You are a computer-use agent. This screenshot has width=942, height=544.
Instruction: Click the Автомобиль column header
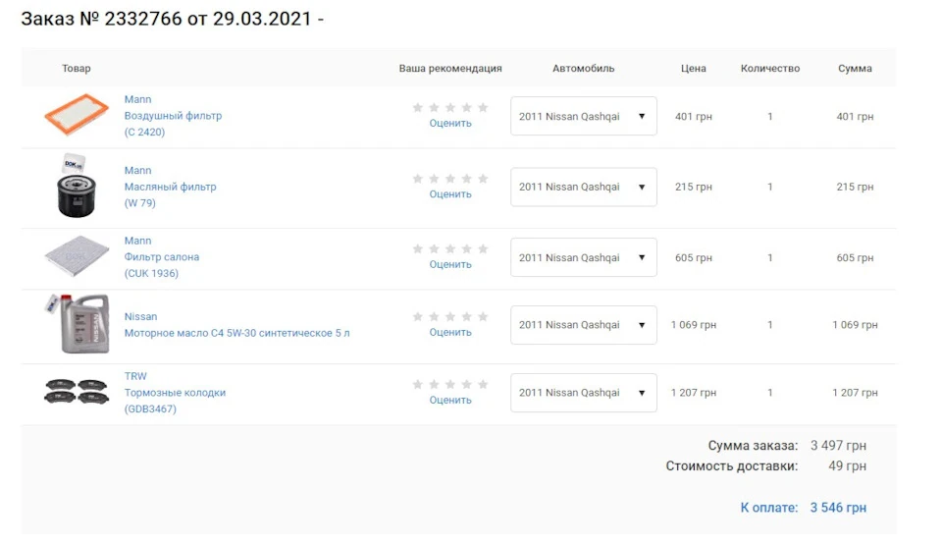click(x=583, y=69)
